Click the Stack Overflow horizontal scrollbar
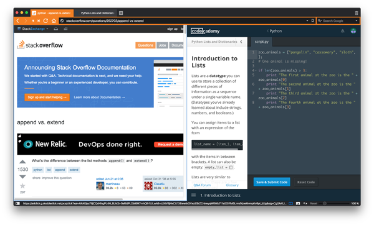The height and width of the screenshot is (225, 374). tap(69, 199)
